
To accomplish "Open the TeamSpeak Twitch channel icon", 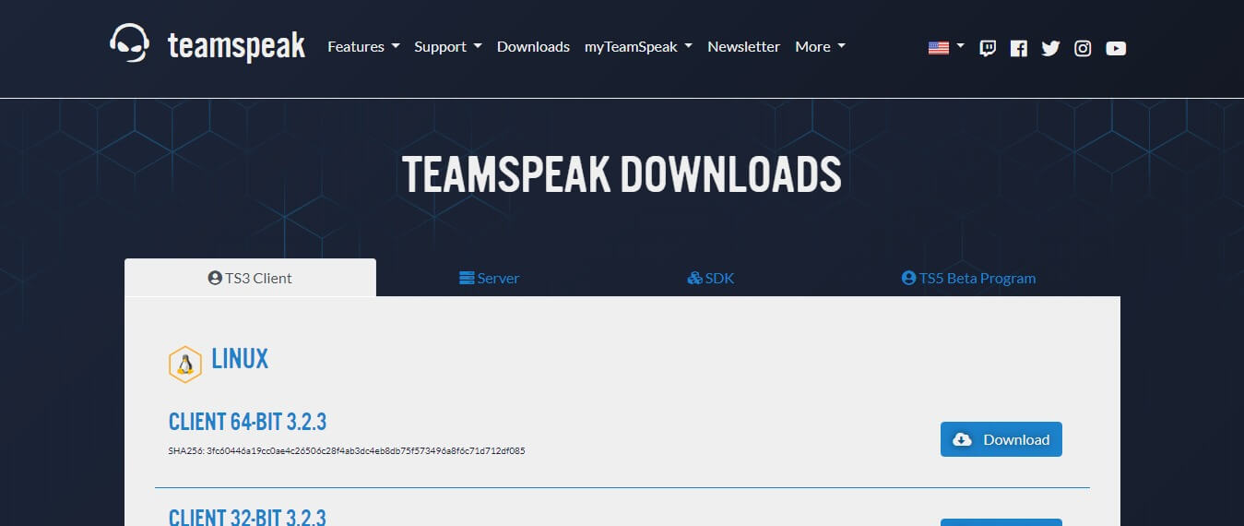I will (987, 48).
